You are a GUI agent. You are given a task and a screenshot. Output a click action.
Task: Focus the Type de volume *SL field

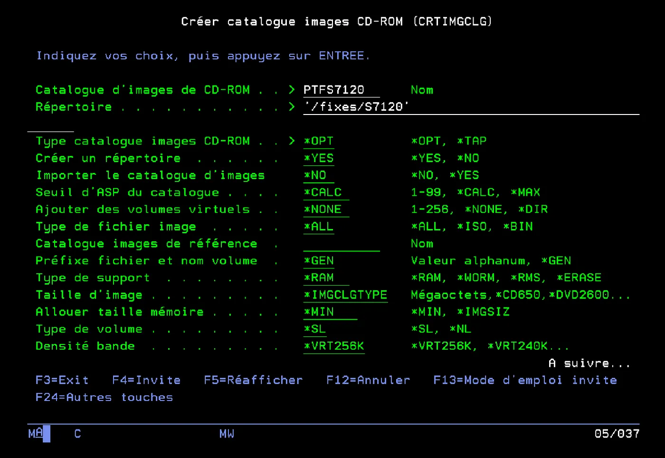[x=315, y=329]
